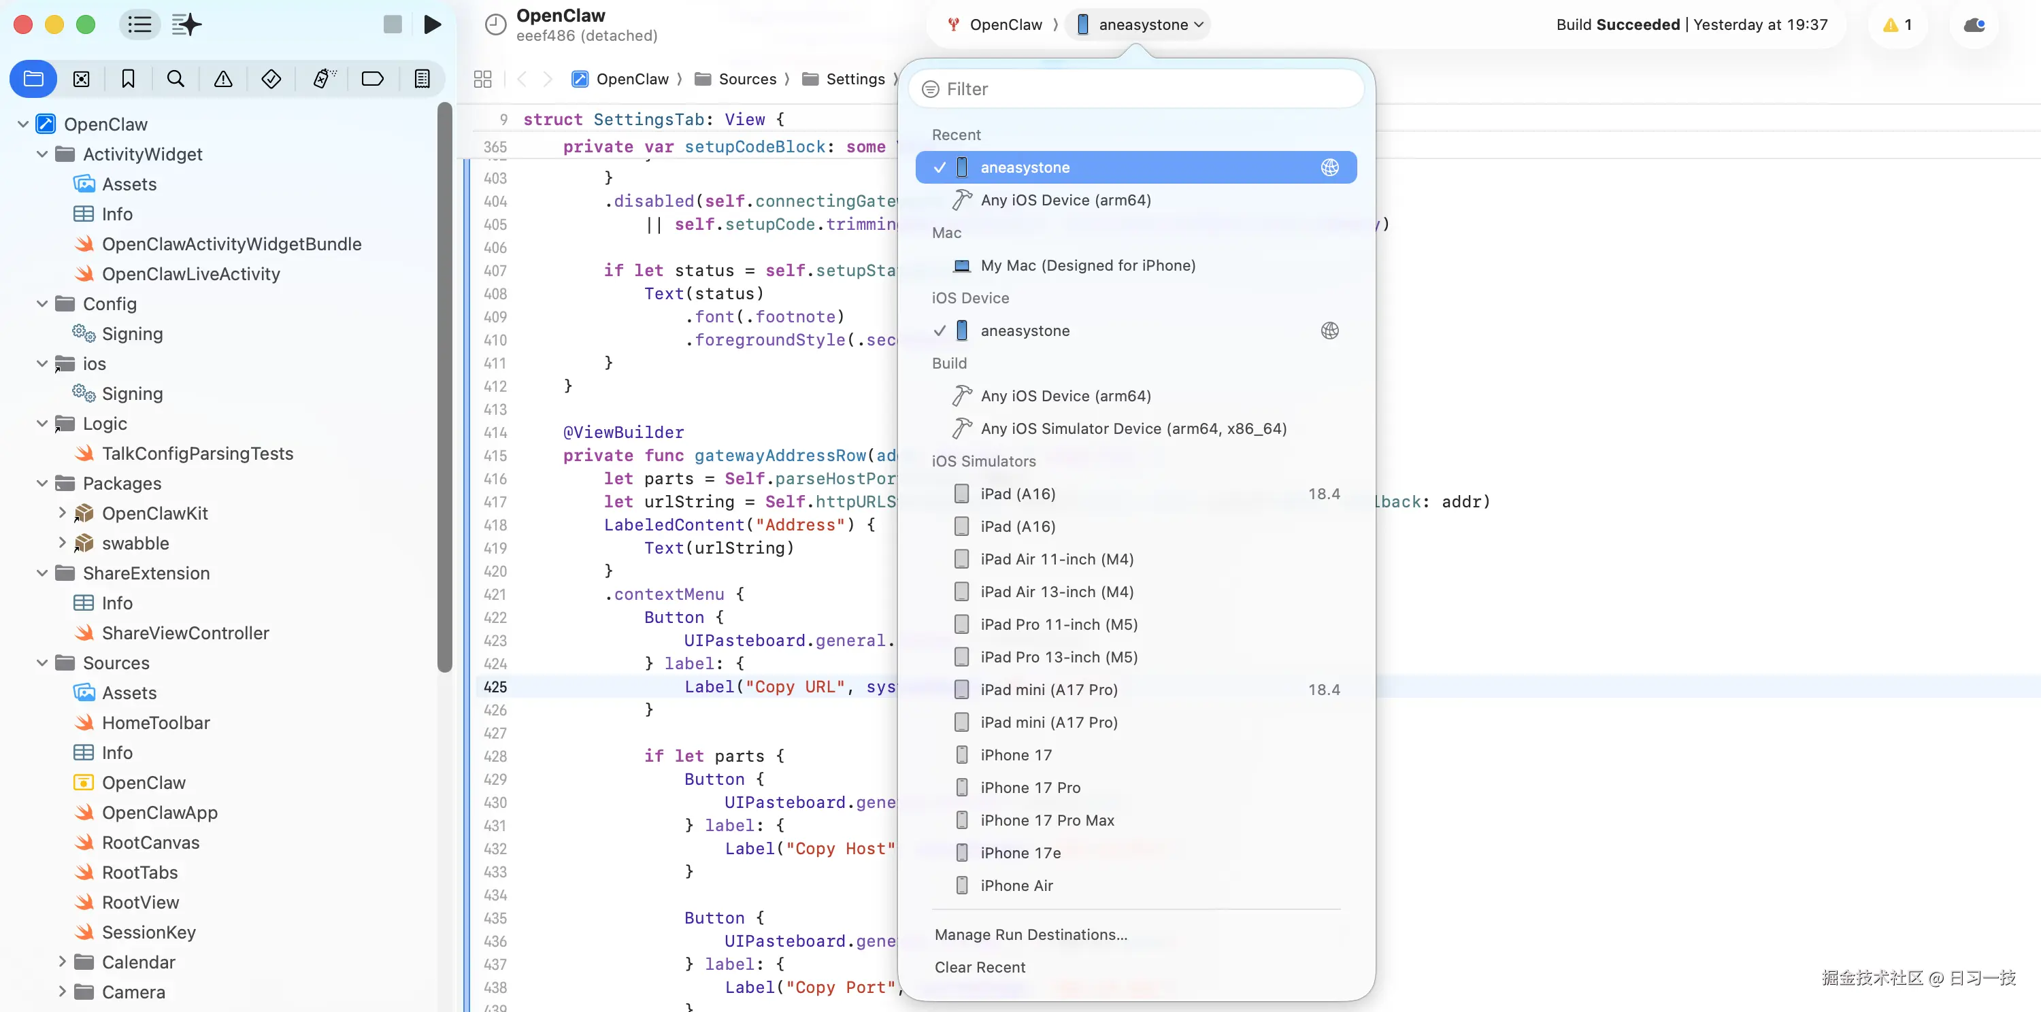Select the Project navigator folder tab

pos(33,78)
